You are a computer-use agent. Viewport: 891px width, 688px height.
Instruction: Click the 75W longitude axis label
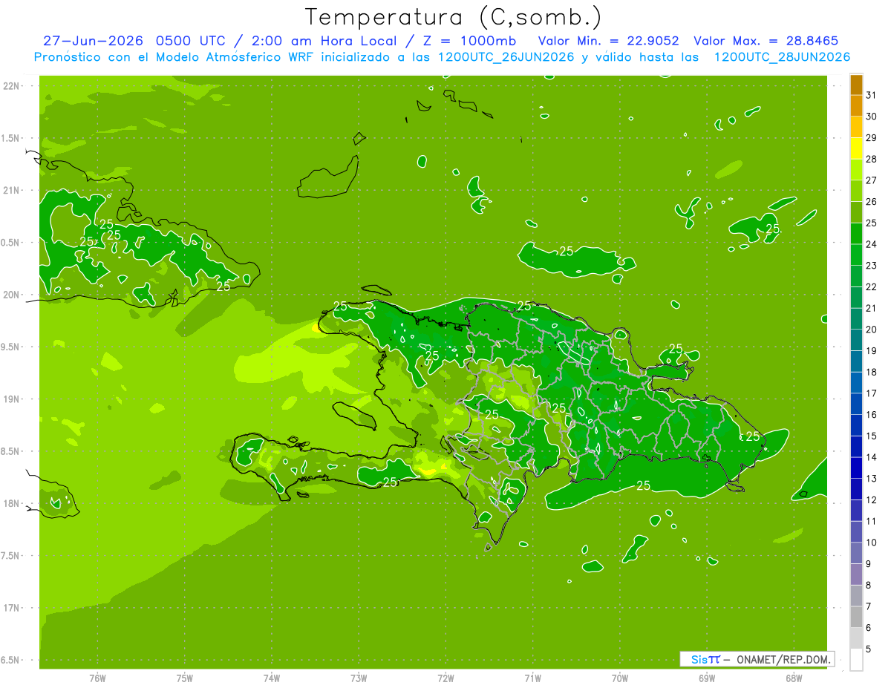click(x=185, y=678)
